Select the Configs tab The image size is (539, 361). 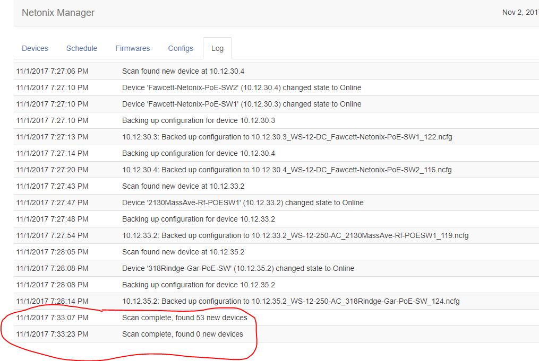tap(181, 48)
